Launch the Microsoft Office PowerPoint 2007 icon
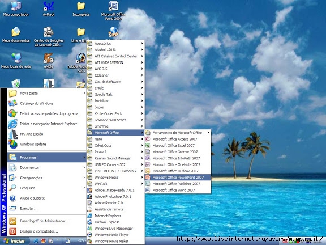Viewport: 326px width, 245px height. 148,178
